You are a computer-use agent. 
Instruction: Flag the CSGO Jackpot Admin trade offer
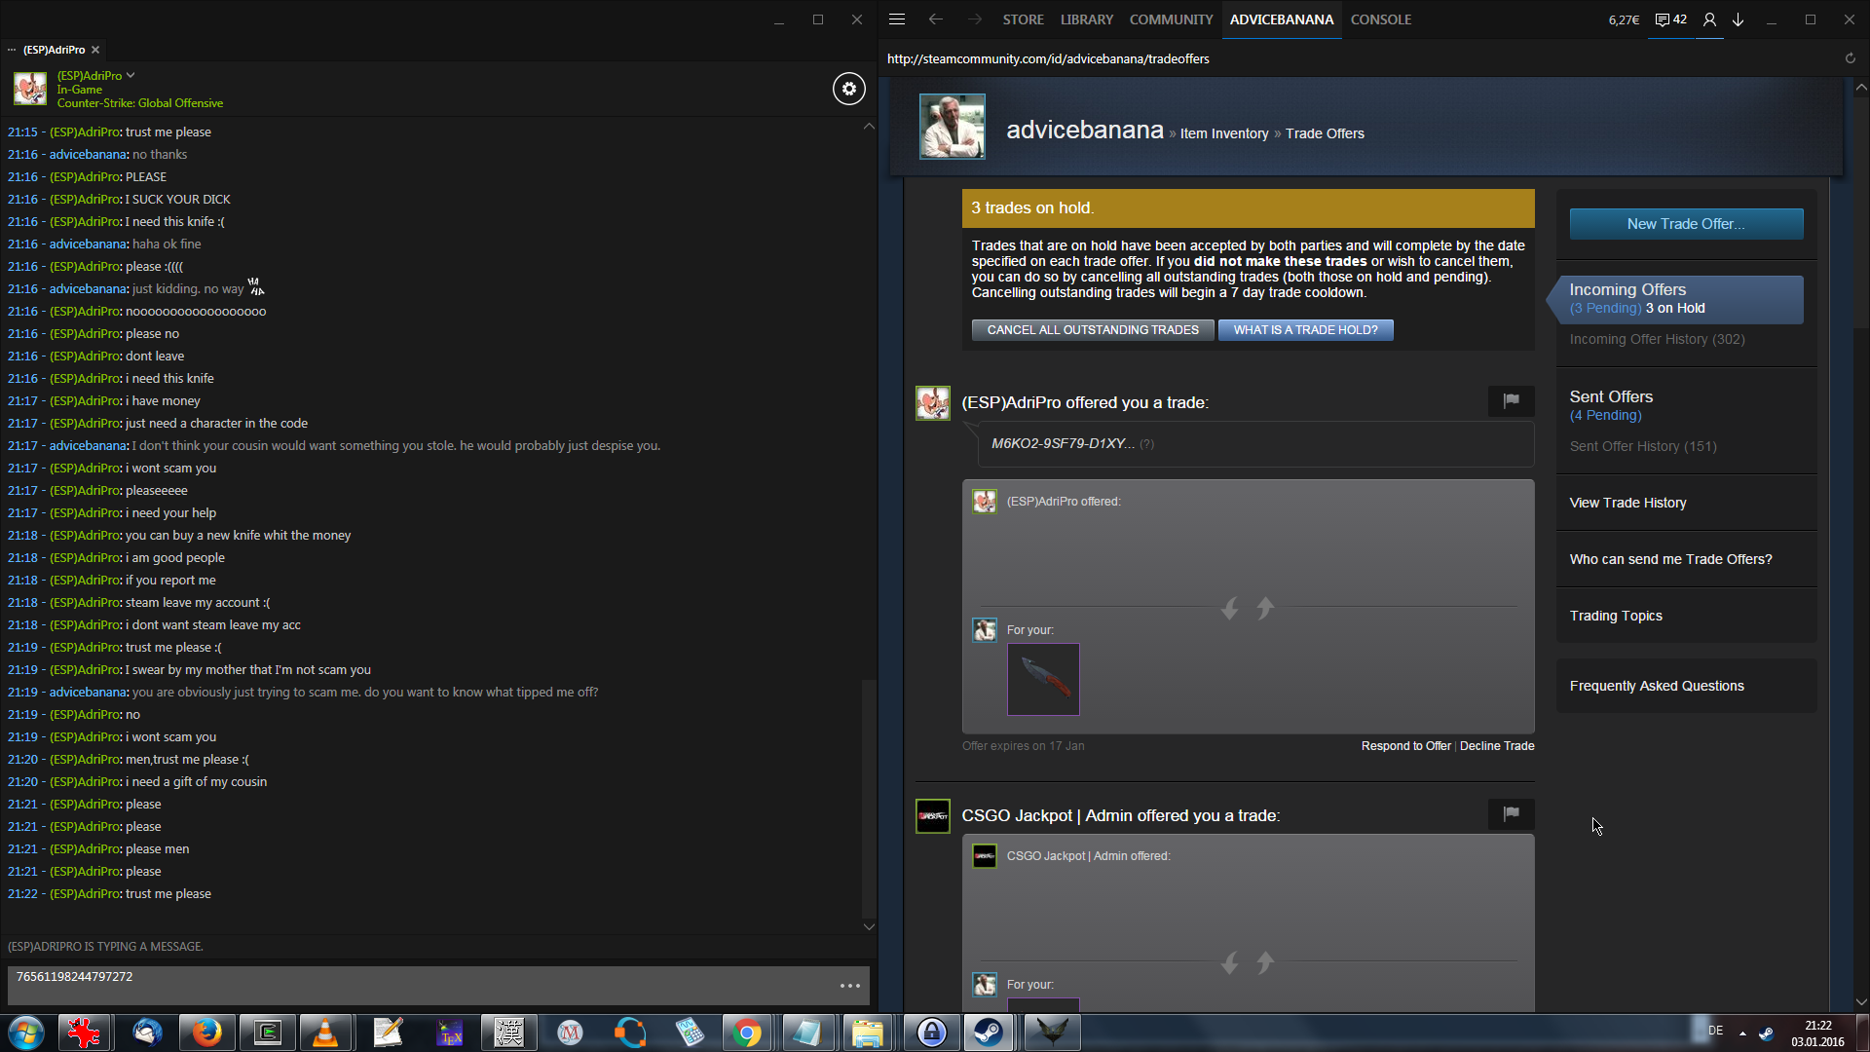pos(1511,813)
